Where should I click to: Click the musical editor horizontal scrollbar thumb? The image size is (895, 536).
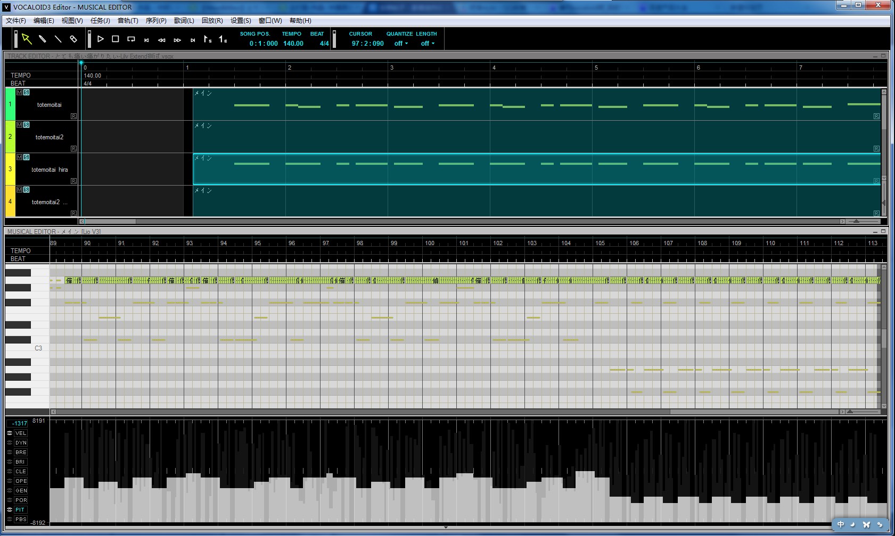[754, 412]
